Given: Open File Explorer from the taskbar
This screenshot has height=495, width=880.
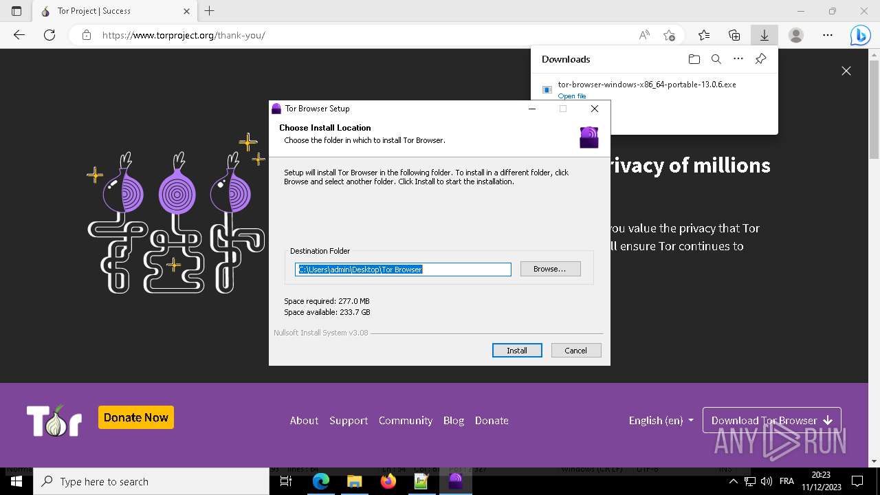Looking at the screenshot, I should 354,481.
